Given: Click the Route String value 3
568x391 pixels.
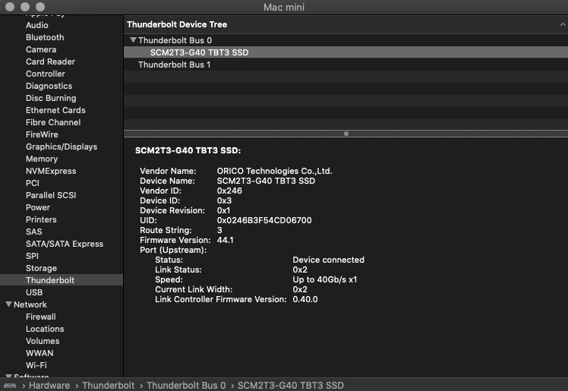Looking at the screenshot, I should (219, 230).
